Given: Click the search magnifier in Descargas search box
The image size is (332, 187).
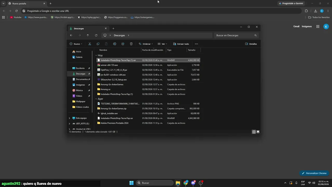Looking at the screenshot, I should pos(255,35).
